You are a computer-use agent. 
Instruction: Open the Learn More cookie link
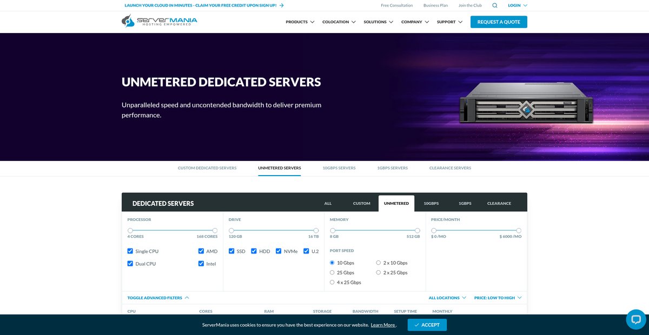click(x=383, y=325)
